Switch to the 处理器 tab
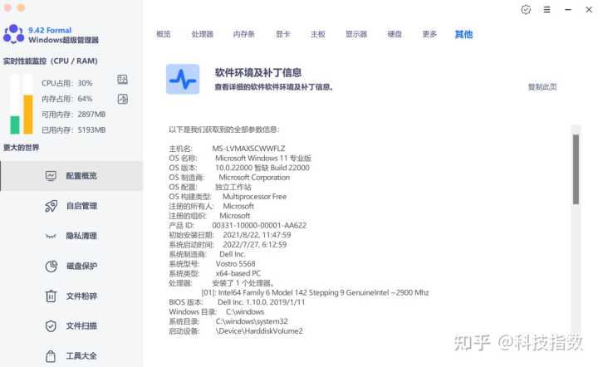The width and height of the screenshot is (598, 367). (203, 34)
